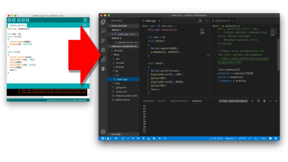The height and width of the screenshot is (162, 288).
Task: Expand the OUTLINE section
Action: pyautogui.click(x=116, y=134)
